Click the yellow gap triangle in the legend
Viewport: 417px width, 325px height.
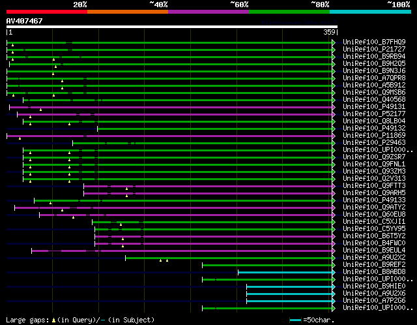pyautogui.click(x=53, y=320)
